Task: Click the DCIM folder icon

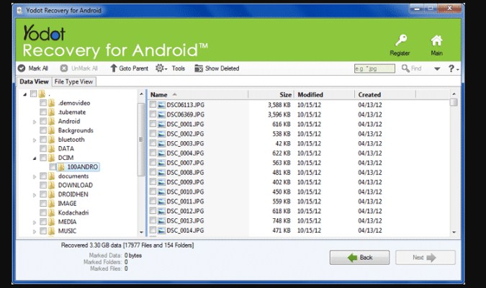Action: pyautogui.click(x=51, y=158)
